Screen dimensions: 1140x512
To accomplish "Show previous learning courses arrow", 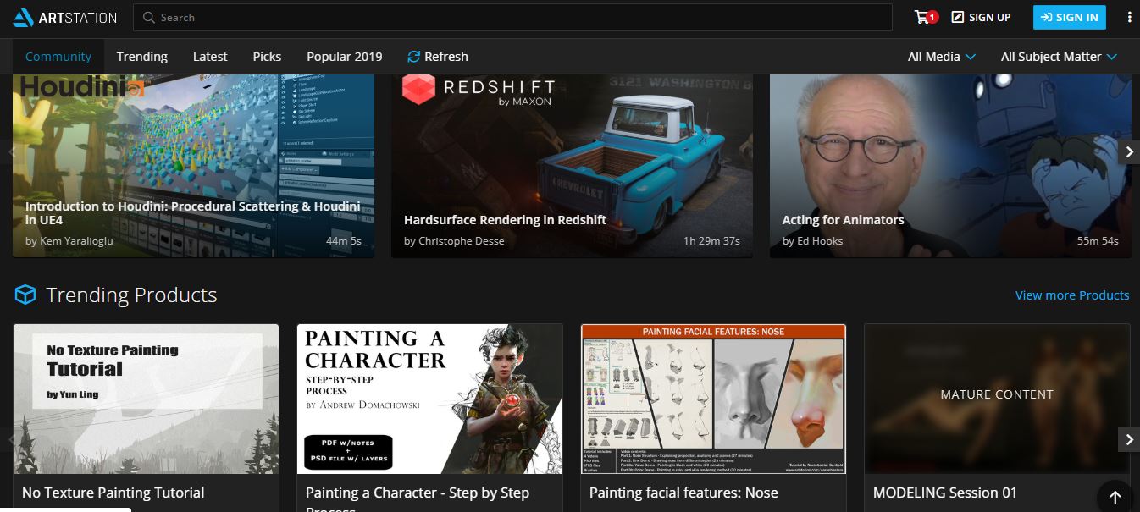I will click(x=10, y=151).
